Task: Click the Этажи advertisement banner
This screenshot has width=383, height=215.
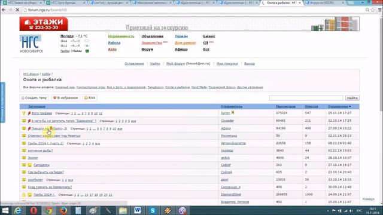Action: tap(189, 24)
